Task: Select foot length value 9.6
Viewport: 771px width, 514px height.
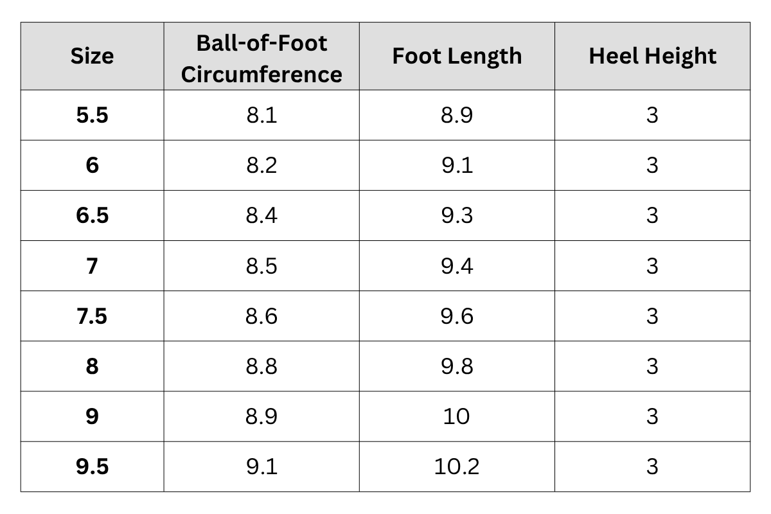Action: [x=457, y=316]
